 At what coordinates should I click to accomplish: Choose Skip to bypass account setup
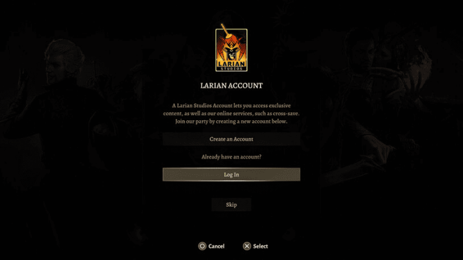point(231,205)
